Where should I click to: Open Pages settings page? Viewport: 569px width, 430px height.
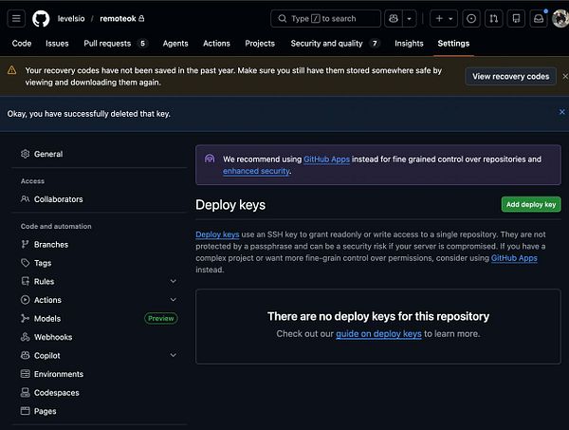[45, 411]
